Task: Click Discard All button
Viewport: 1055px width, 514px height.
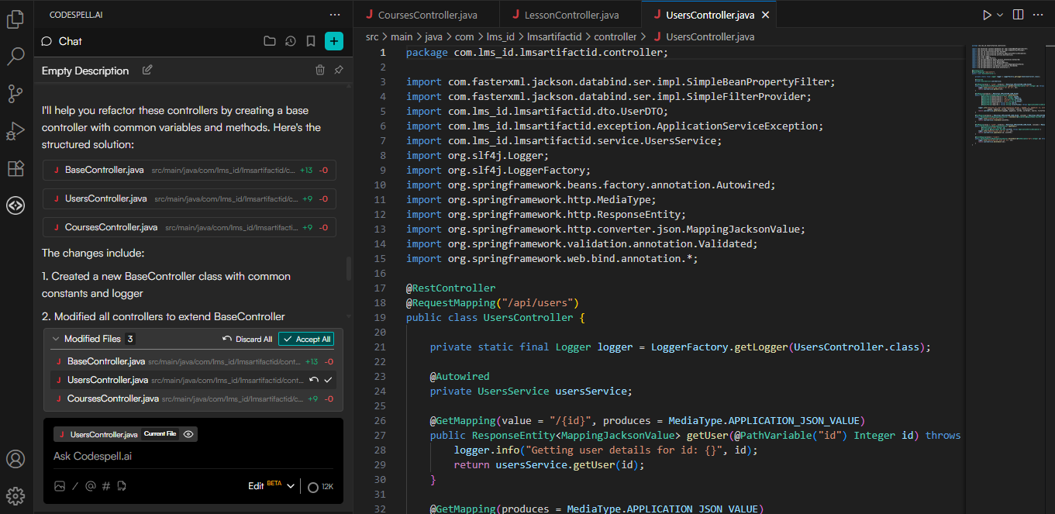Action: coord(247,339)
